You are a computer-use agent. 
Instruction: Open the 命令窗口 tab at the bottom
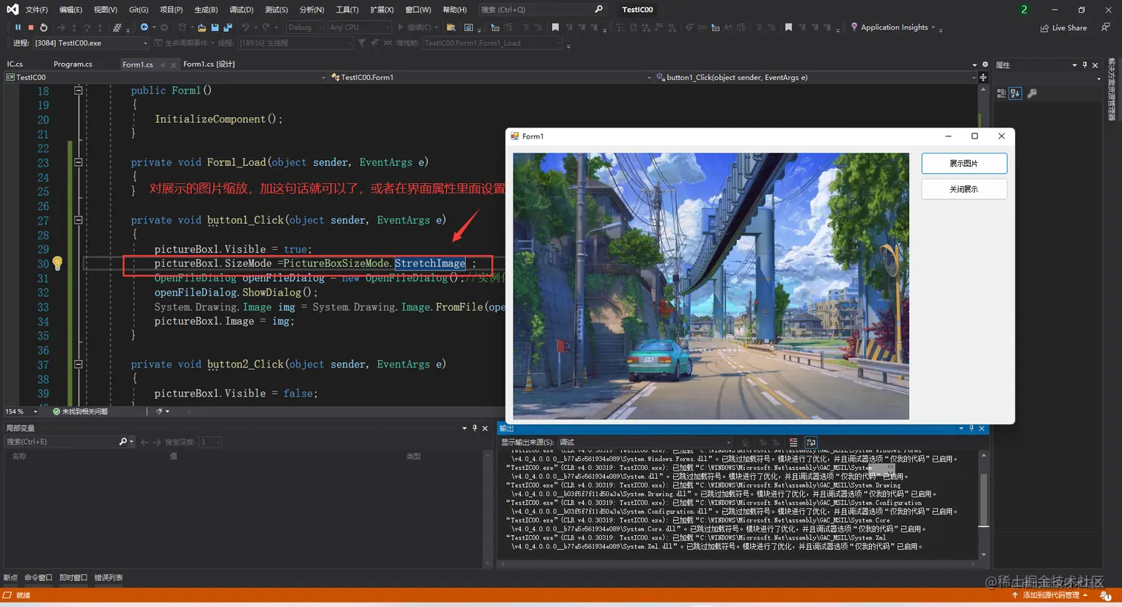tap(38, 577)
